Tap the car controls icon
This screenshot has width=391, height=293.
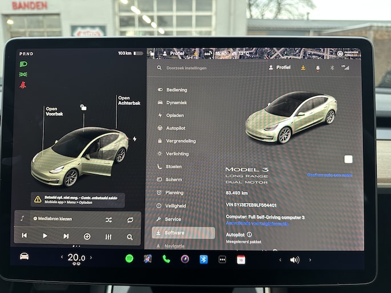[24, 256]
